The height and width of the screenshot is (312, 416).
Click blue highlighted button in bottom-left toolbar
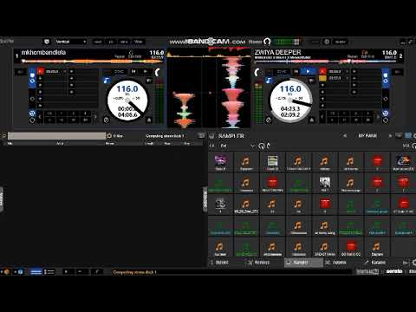36,271
